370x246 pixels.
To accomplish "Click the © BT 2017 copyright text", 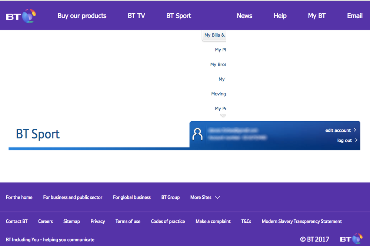I will coord(314,239).
